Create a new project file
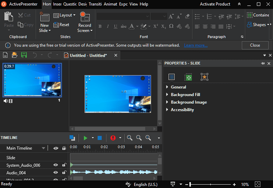The image size is (273, 188). pyautogui.click(x=6, y=55)
